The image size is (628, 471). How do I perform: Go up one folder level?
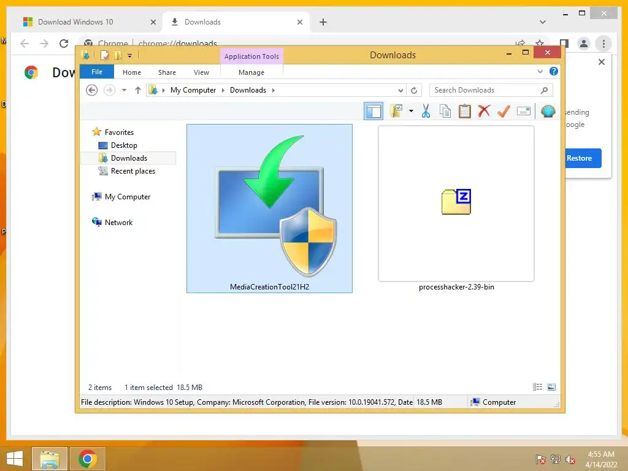pyautogui.click(x=138, y=90)
